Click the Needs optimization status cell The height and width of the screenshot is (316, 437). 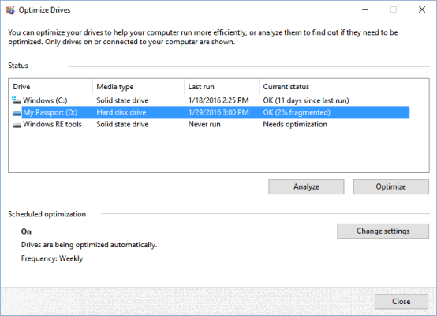pos(295,125)
